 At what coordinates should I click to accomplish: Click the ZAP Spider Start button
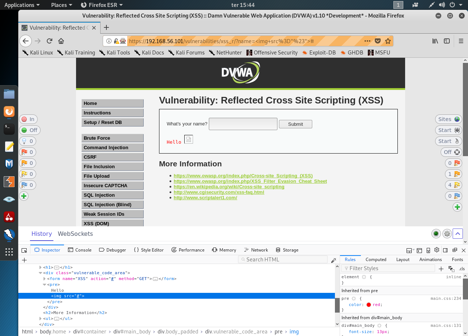449,130
